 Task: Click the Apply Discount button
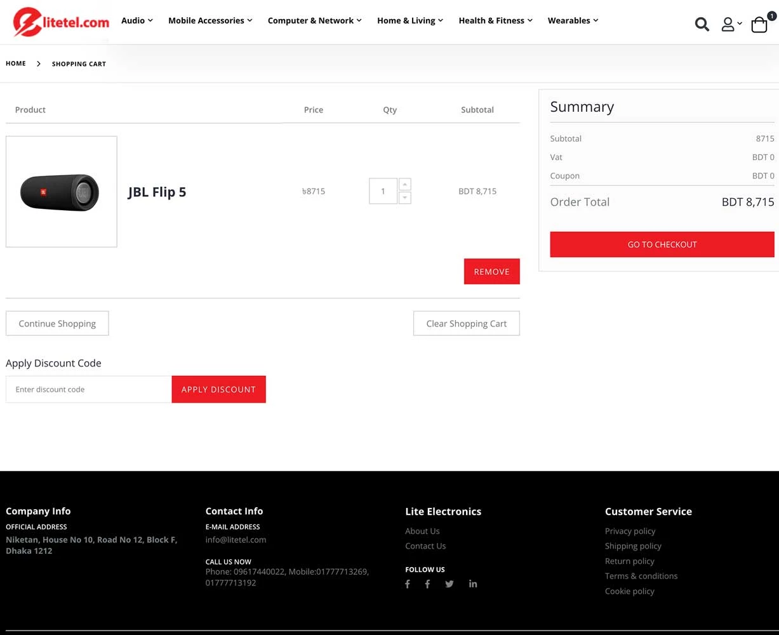218,389
